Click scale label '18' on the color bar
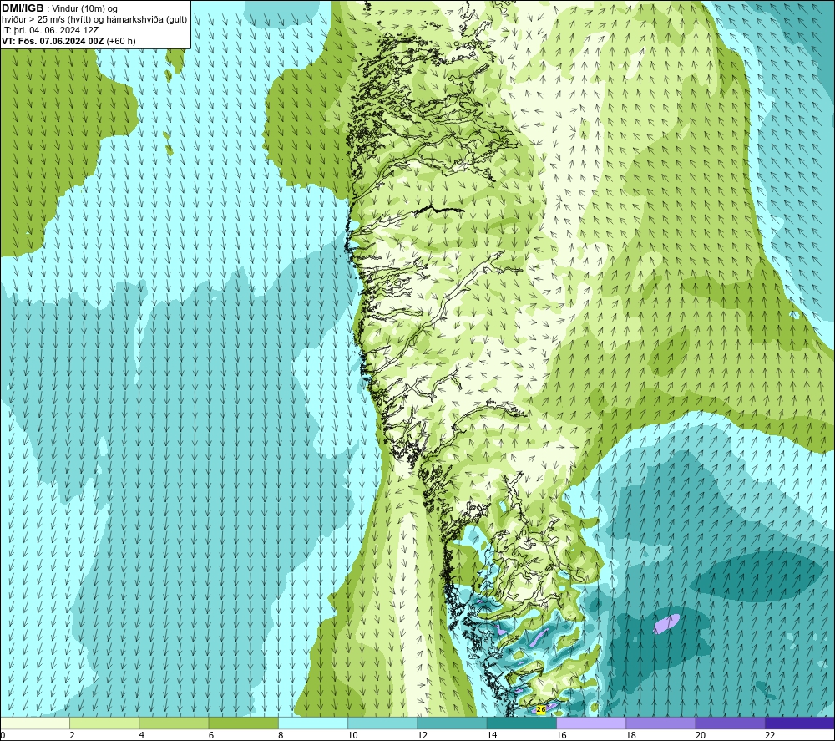Viewport: 835px width, 741px height. (x=631, y=736)
